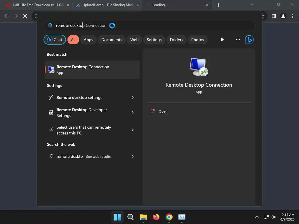Screen dimensions: 299x224
Task: Click the icon beside Select users that can remotely access
Action: pyautogui.click(x=51, y=130)
